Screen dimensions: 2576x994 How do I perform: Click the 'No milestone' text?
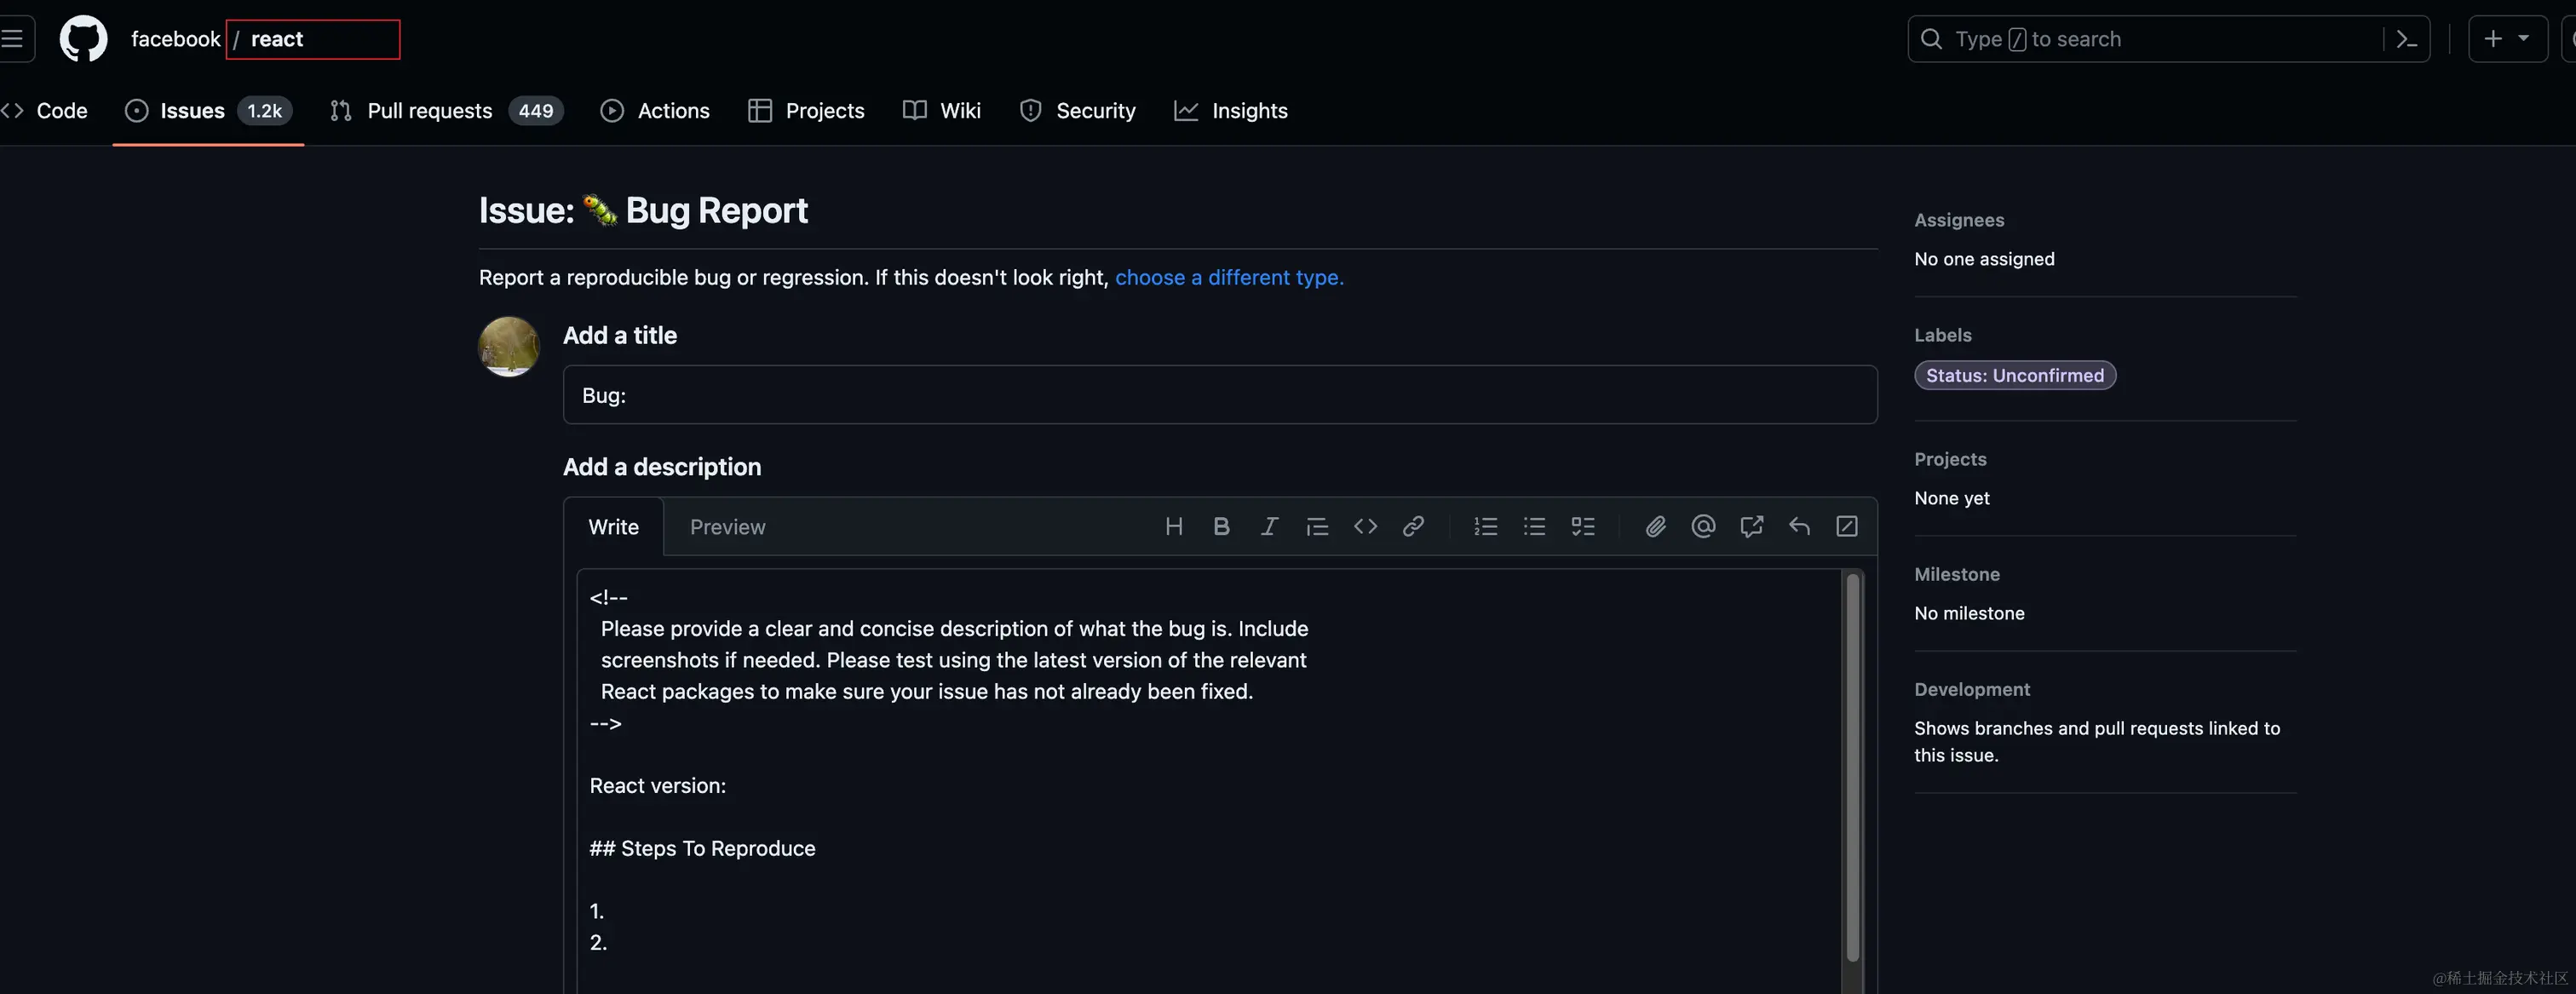(1969, 613)
